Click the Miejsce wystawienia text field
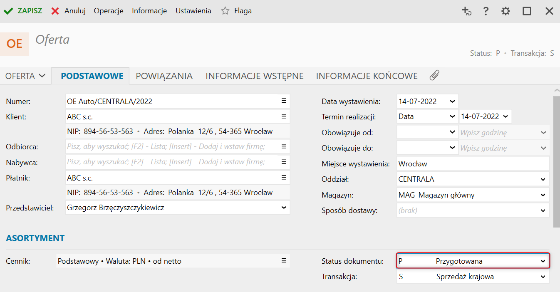The width and height of the screenshot is (560, 292). point(472,164)
